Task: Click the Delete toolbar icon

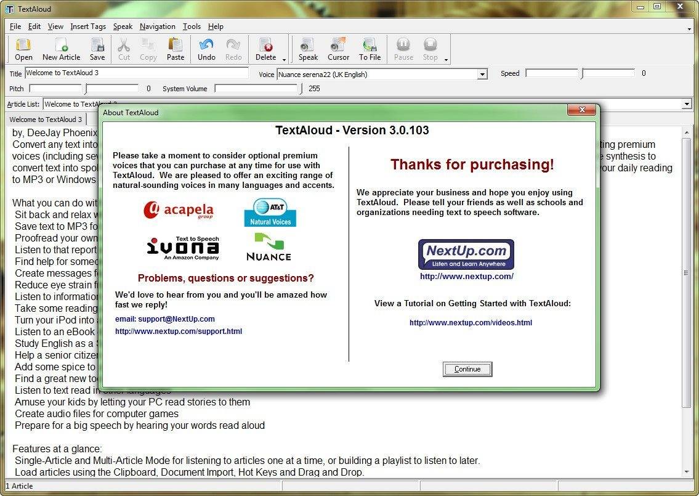Action: pyautogui.click(x=265, y=49)
